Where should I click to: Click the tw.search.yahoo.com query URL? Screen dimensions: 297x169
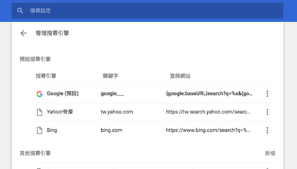(x=208, y=112)
